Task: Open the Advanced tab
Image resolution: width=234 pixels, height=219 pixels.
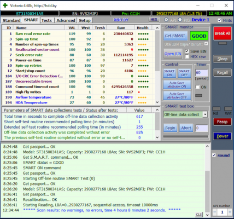Action: click(66, 20)
